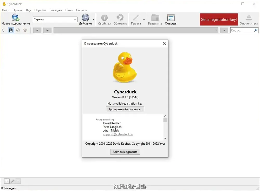Click the credits list scrollbar down arrow
Image resolution: width=260 pixels, height=191 pixels.
165,138
